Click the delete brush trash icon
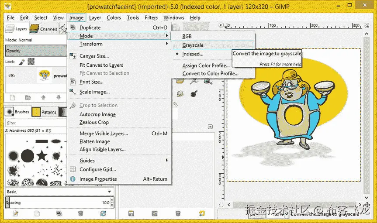The image size is (377, 223). pyautogui.click(x=81, y=213)
